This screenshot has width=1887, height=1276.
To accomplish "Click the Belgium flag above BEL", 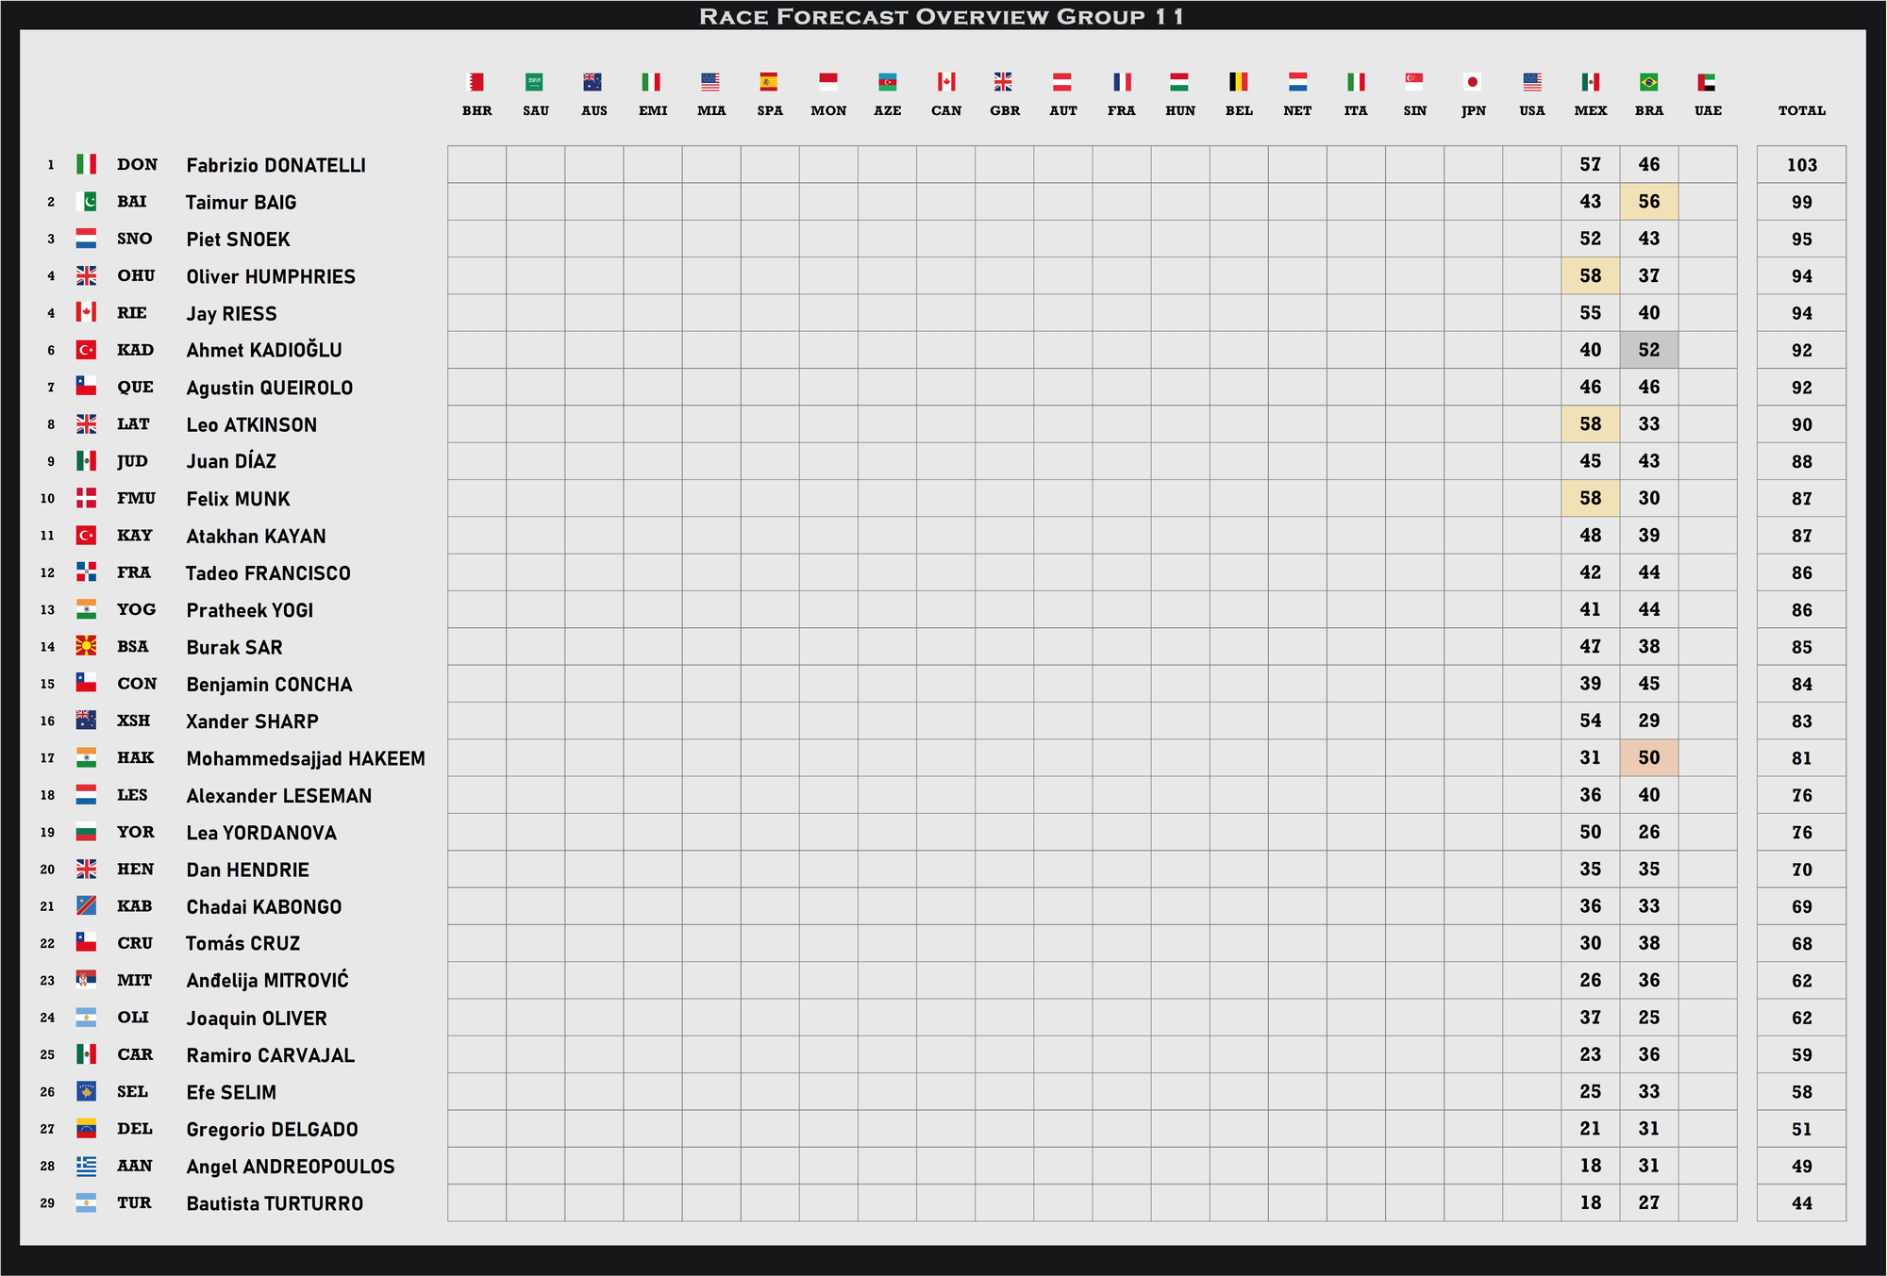I will click(x=1238, y=82).
